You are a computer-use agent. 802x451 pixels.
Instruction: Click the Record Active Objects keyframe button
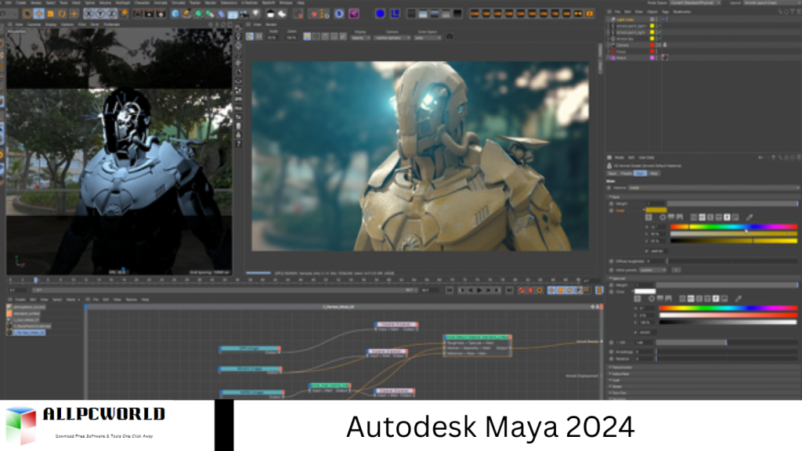pyautogui.click(x=521, y=290)
